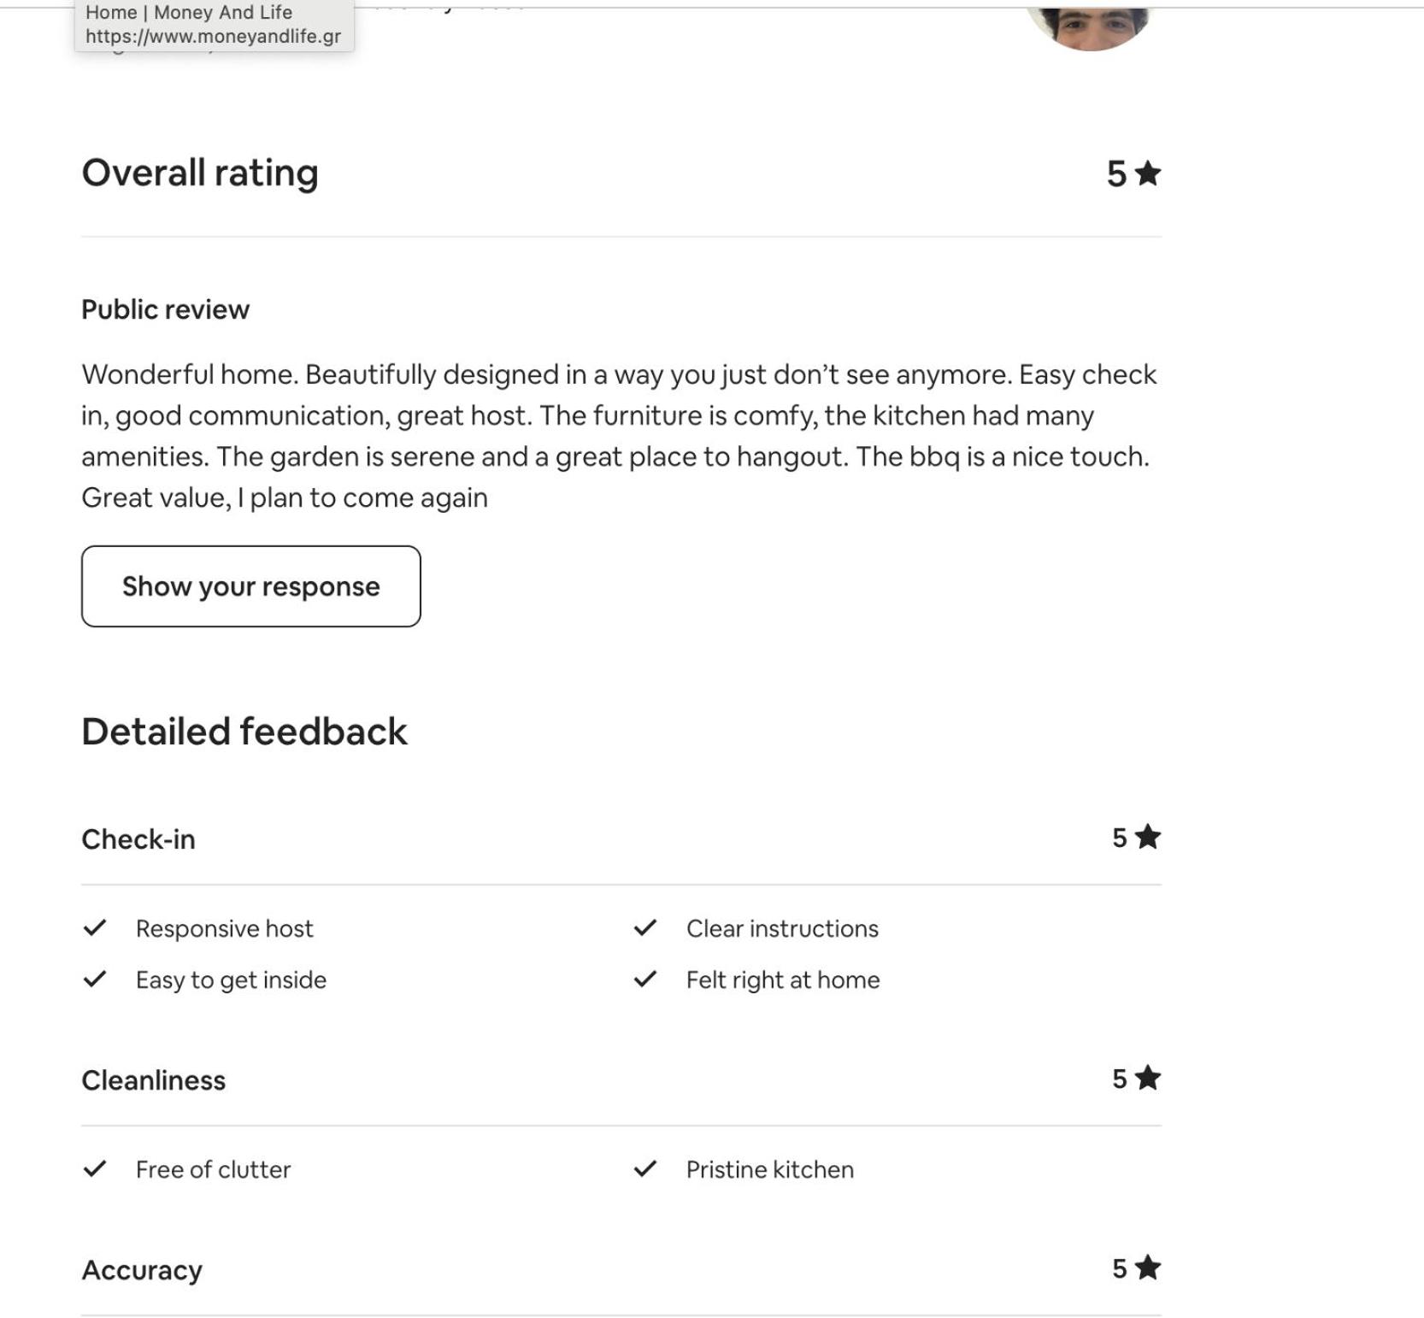Click the Public review heading

coord(165,309)
